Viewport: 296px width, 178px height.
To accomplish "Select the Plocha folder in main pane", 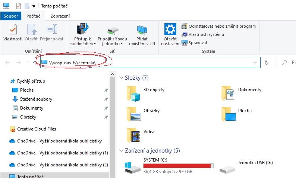I will [236, 114].
